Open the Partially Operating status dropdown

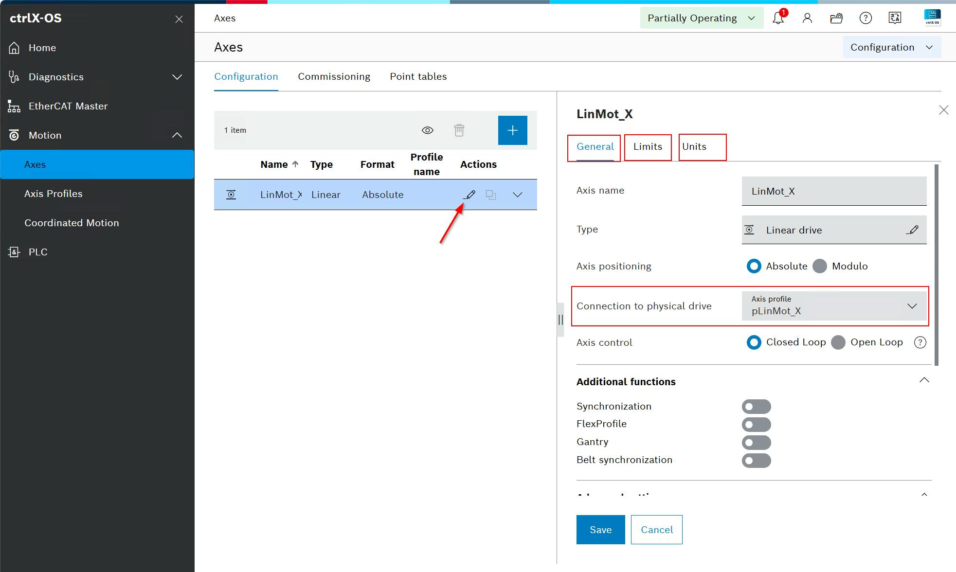pos(701,18)
